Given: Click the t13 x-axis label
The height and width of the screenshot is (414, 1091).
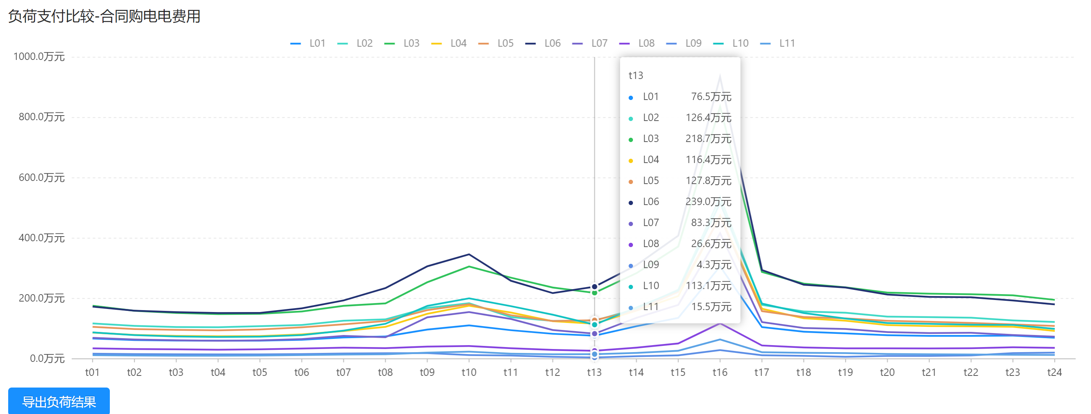Looking at the screenshot, I should (x=594, y=372).
